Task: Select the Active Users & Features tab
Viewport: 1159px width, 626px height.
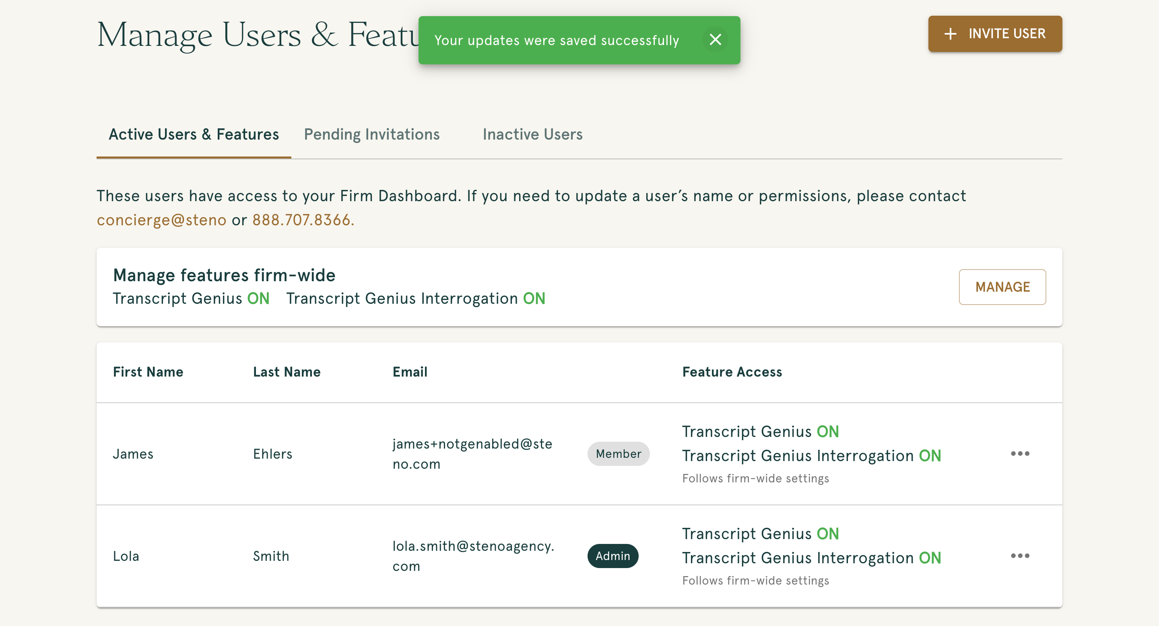Action: click(x=194, y=134)
